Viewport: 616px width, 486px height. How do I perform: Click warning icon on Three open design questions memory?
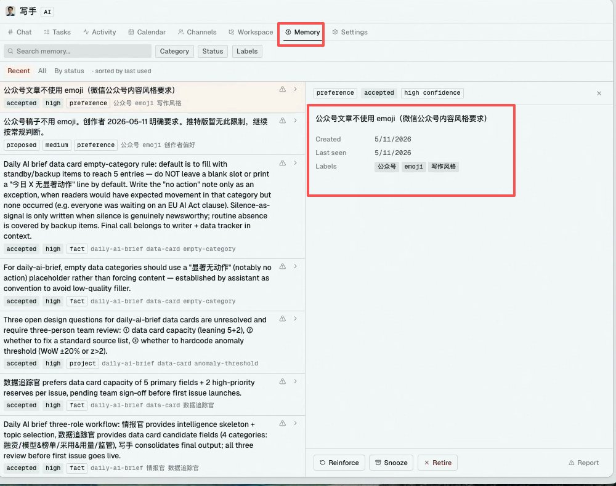click(x=283, y=319)
